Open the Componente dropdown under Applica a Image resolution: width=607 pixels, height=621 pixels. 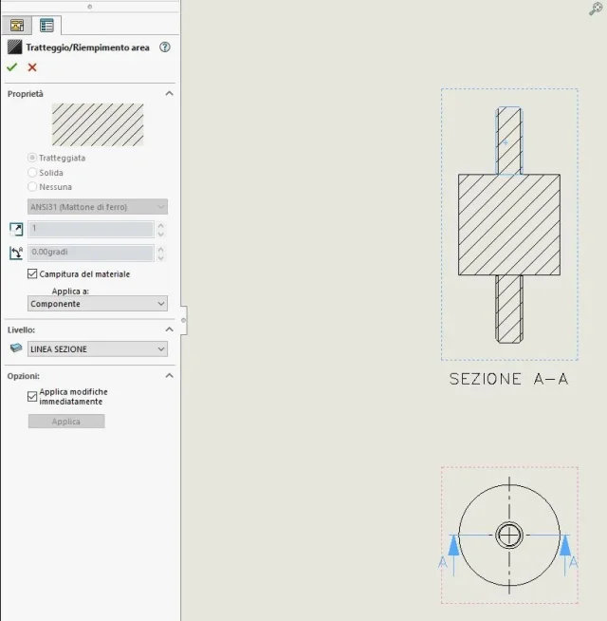[98, 304]
